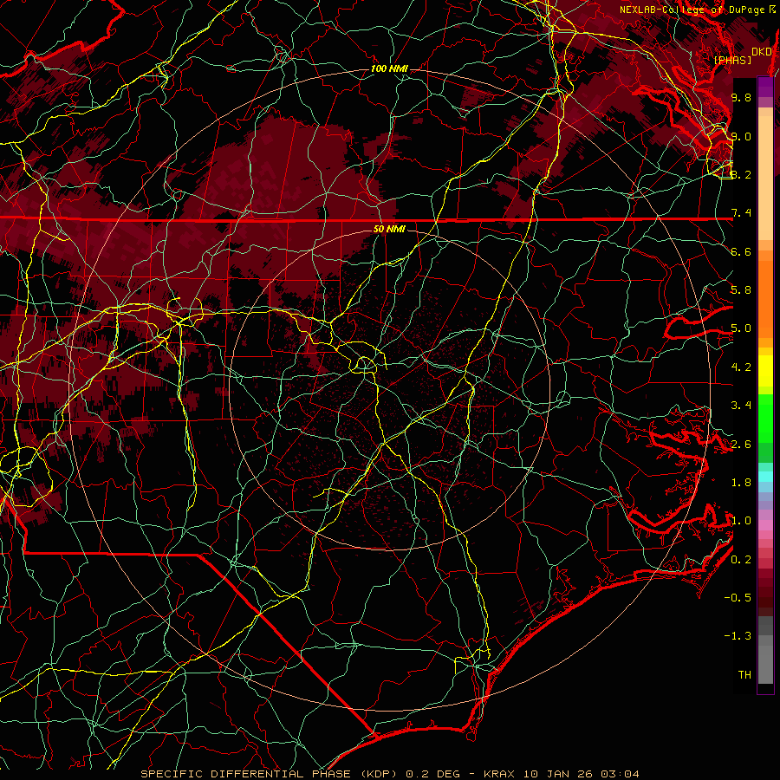Pick the cyan band of the color bar
780x780 pixels.
click(x=765, y=476)
